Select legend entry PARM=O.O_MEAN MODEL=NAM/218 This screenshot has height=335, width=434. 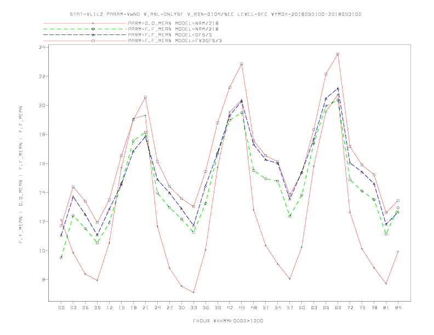pyautogui.click(x=173, y=23)
